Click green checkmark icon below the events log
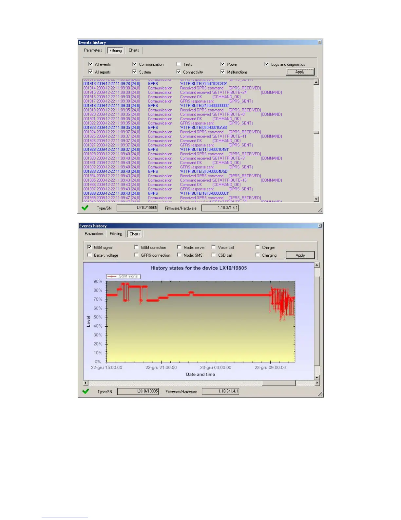 [x=85, y=208]
